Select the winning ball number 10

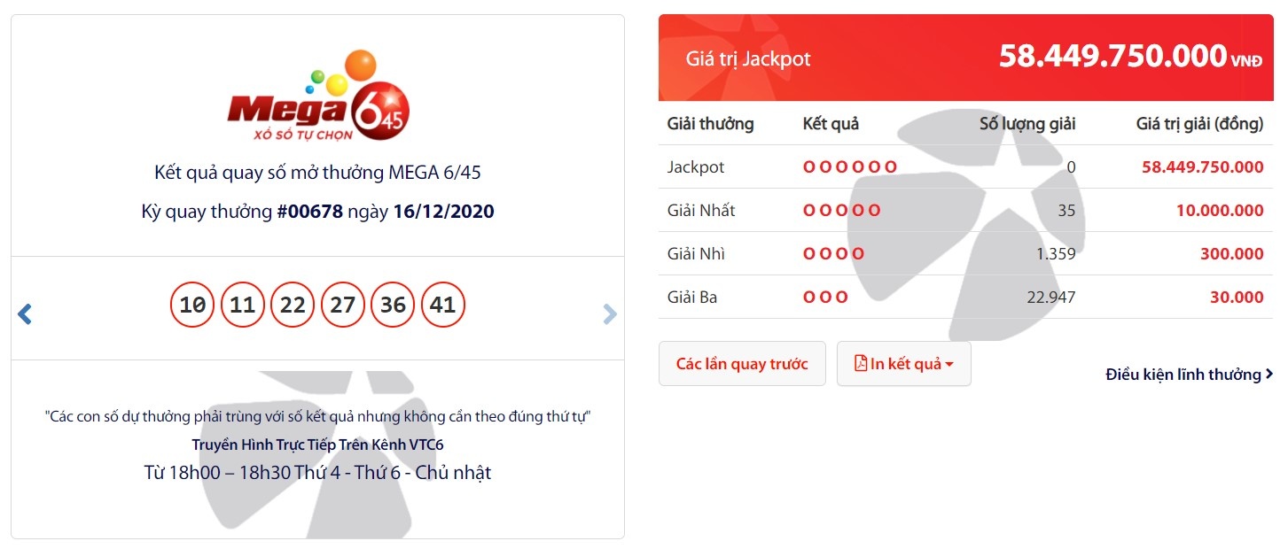click(x=191, y=305)
